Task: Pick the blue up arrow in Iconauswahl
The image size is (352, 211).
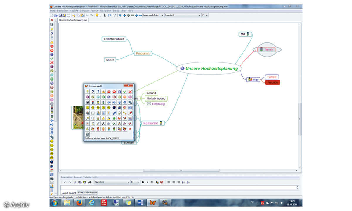Action: [x=119, y=102]
